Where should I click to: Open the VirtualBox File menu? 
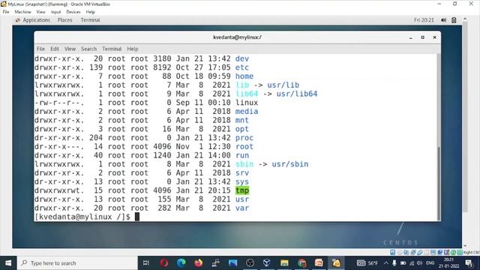point(6,12)
